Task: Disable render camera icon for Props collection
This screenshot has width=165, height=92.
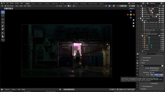Action: click(163, 9)
